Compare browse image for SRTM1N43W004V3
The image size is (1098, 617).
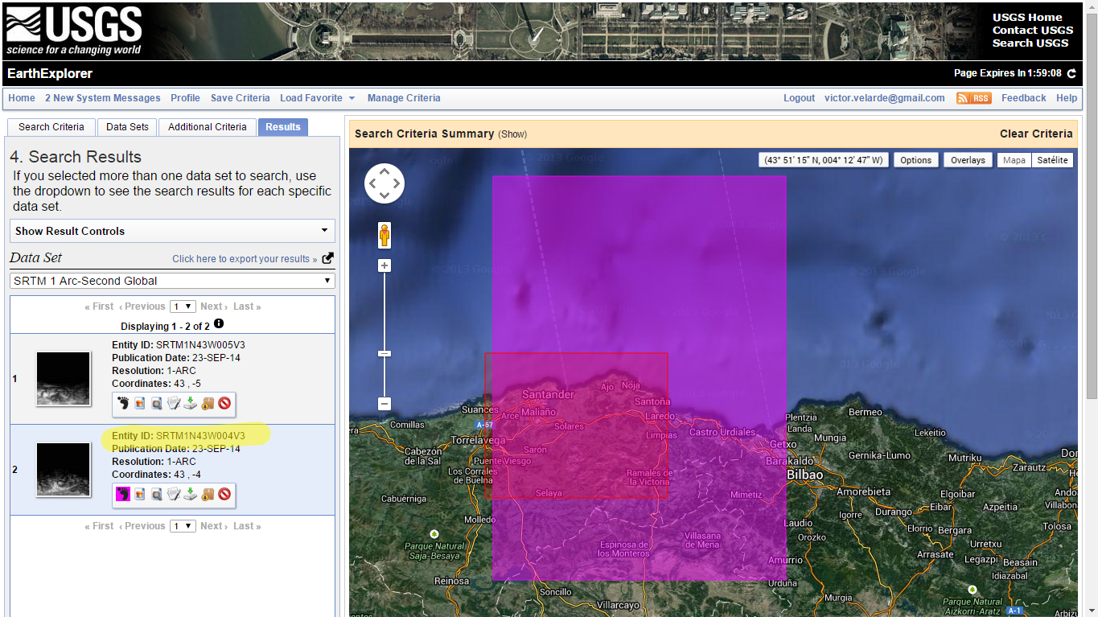coord(157,494)
